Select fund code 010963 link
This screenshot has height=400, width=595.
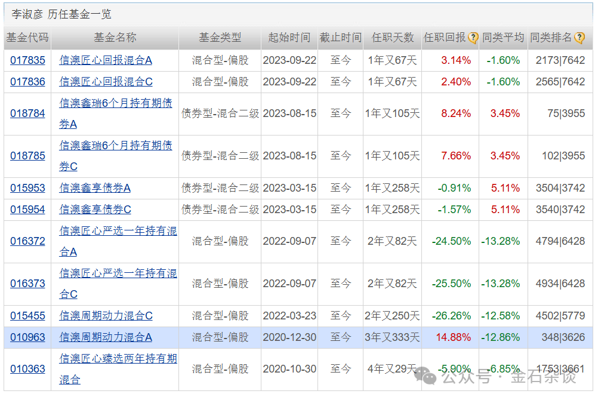[27, 337]
